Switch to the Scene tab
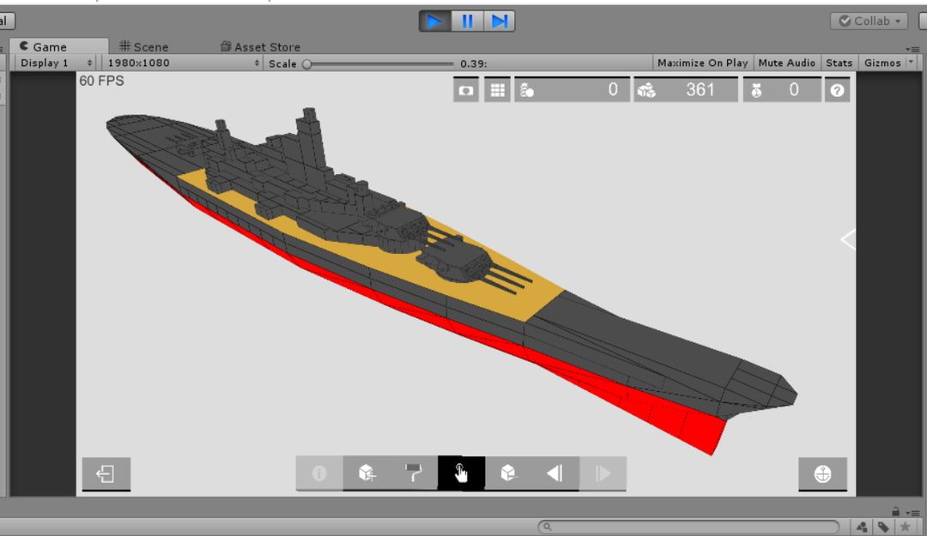This screenshot has height=536, width=927. click(x=144, y=46)
